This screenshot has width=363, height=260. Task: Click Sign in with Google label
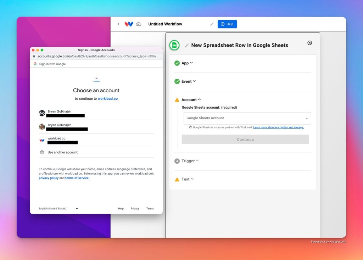(52, 64)
